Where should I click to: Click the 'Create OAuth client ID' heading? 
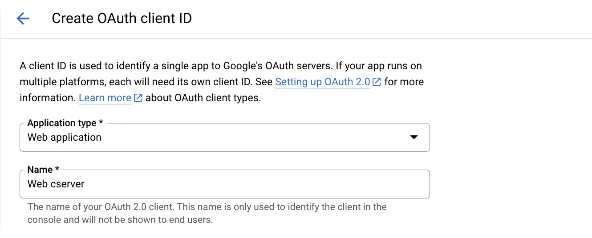coord(122,19)
